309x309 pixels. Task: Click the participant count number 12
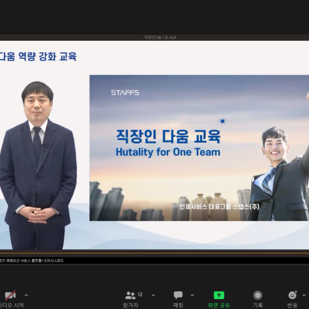[140, 295]
